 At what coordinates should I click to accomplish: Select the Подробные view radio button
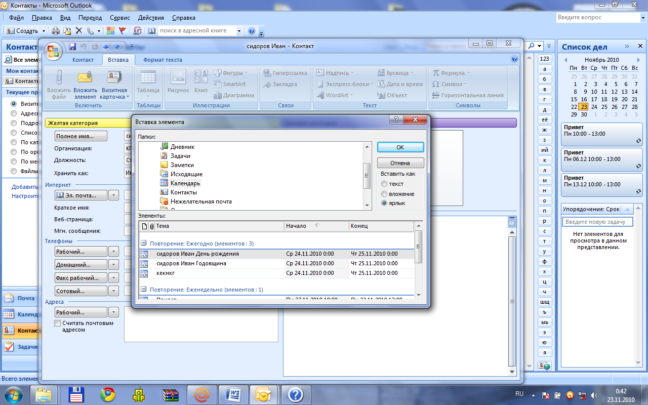14,123
